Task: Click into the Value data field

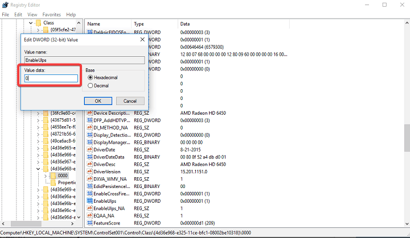Action: pyautogui.click(x=51, y=78)
